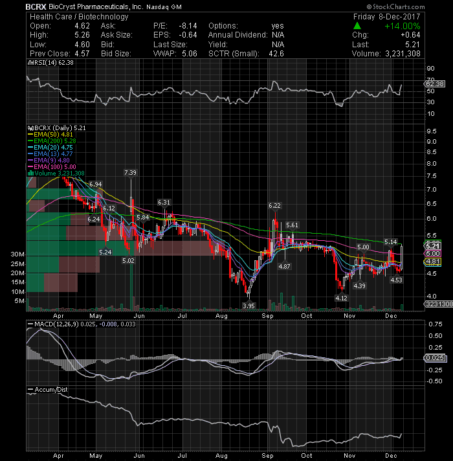Click the 62.38 RSI value tag on right axis
This screenshot has width=453, height=461.
[x=435, y=84]
